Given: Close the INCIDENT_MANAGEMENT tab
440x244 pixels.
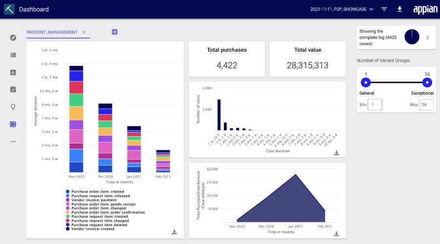Looking at the screenshot, I should point(84,32).
